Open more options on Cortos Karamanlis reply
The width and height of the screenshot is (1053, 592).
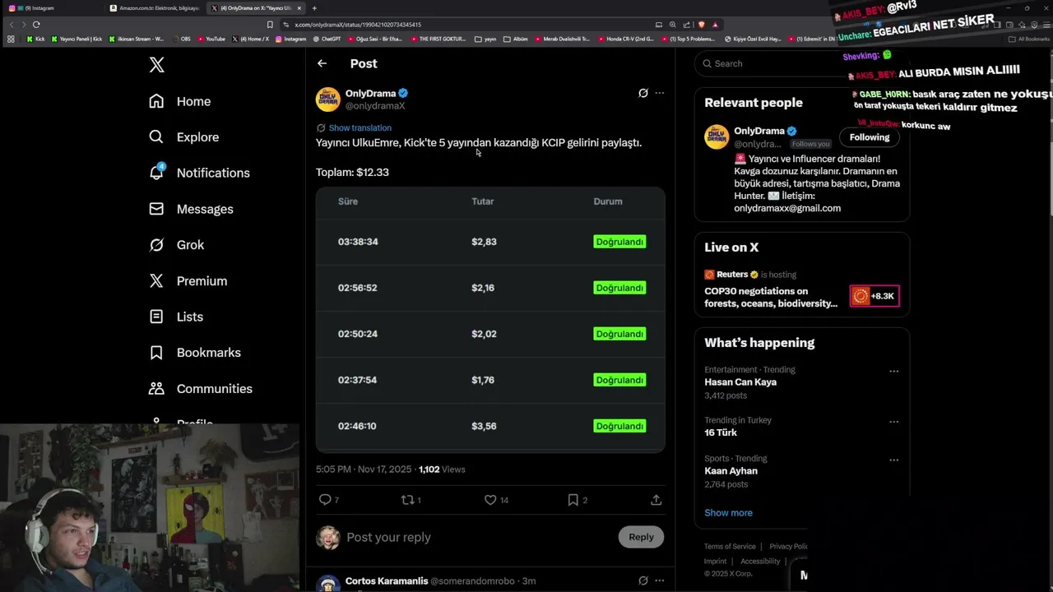coord(659,580)
